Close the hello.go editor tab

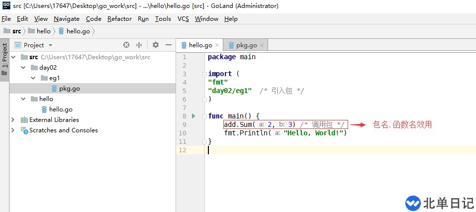tap(217, 45)
